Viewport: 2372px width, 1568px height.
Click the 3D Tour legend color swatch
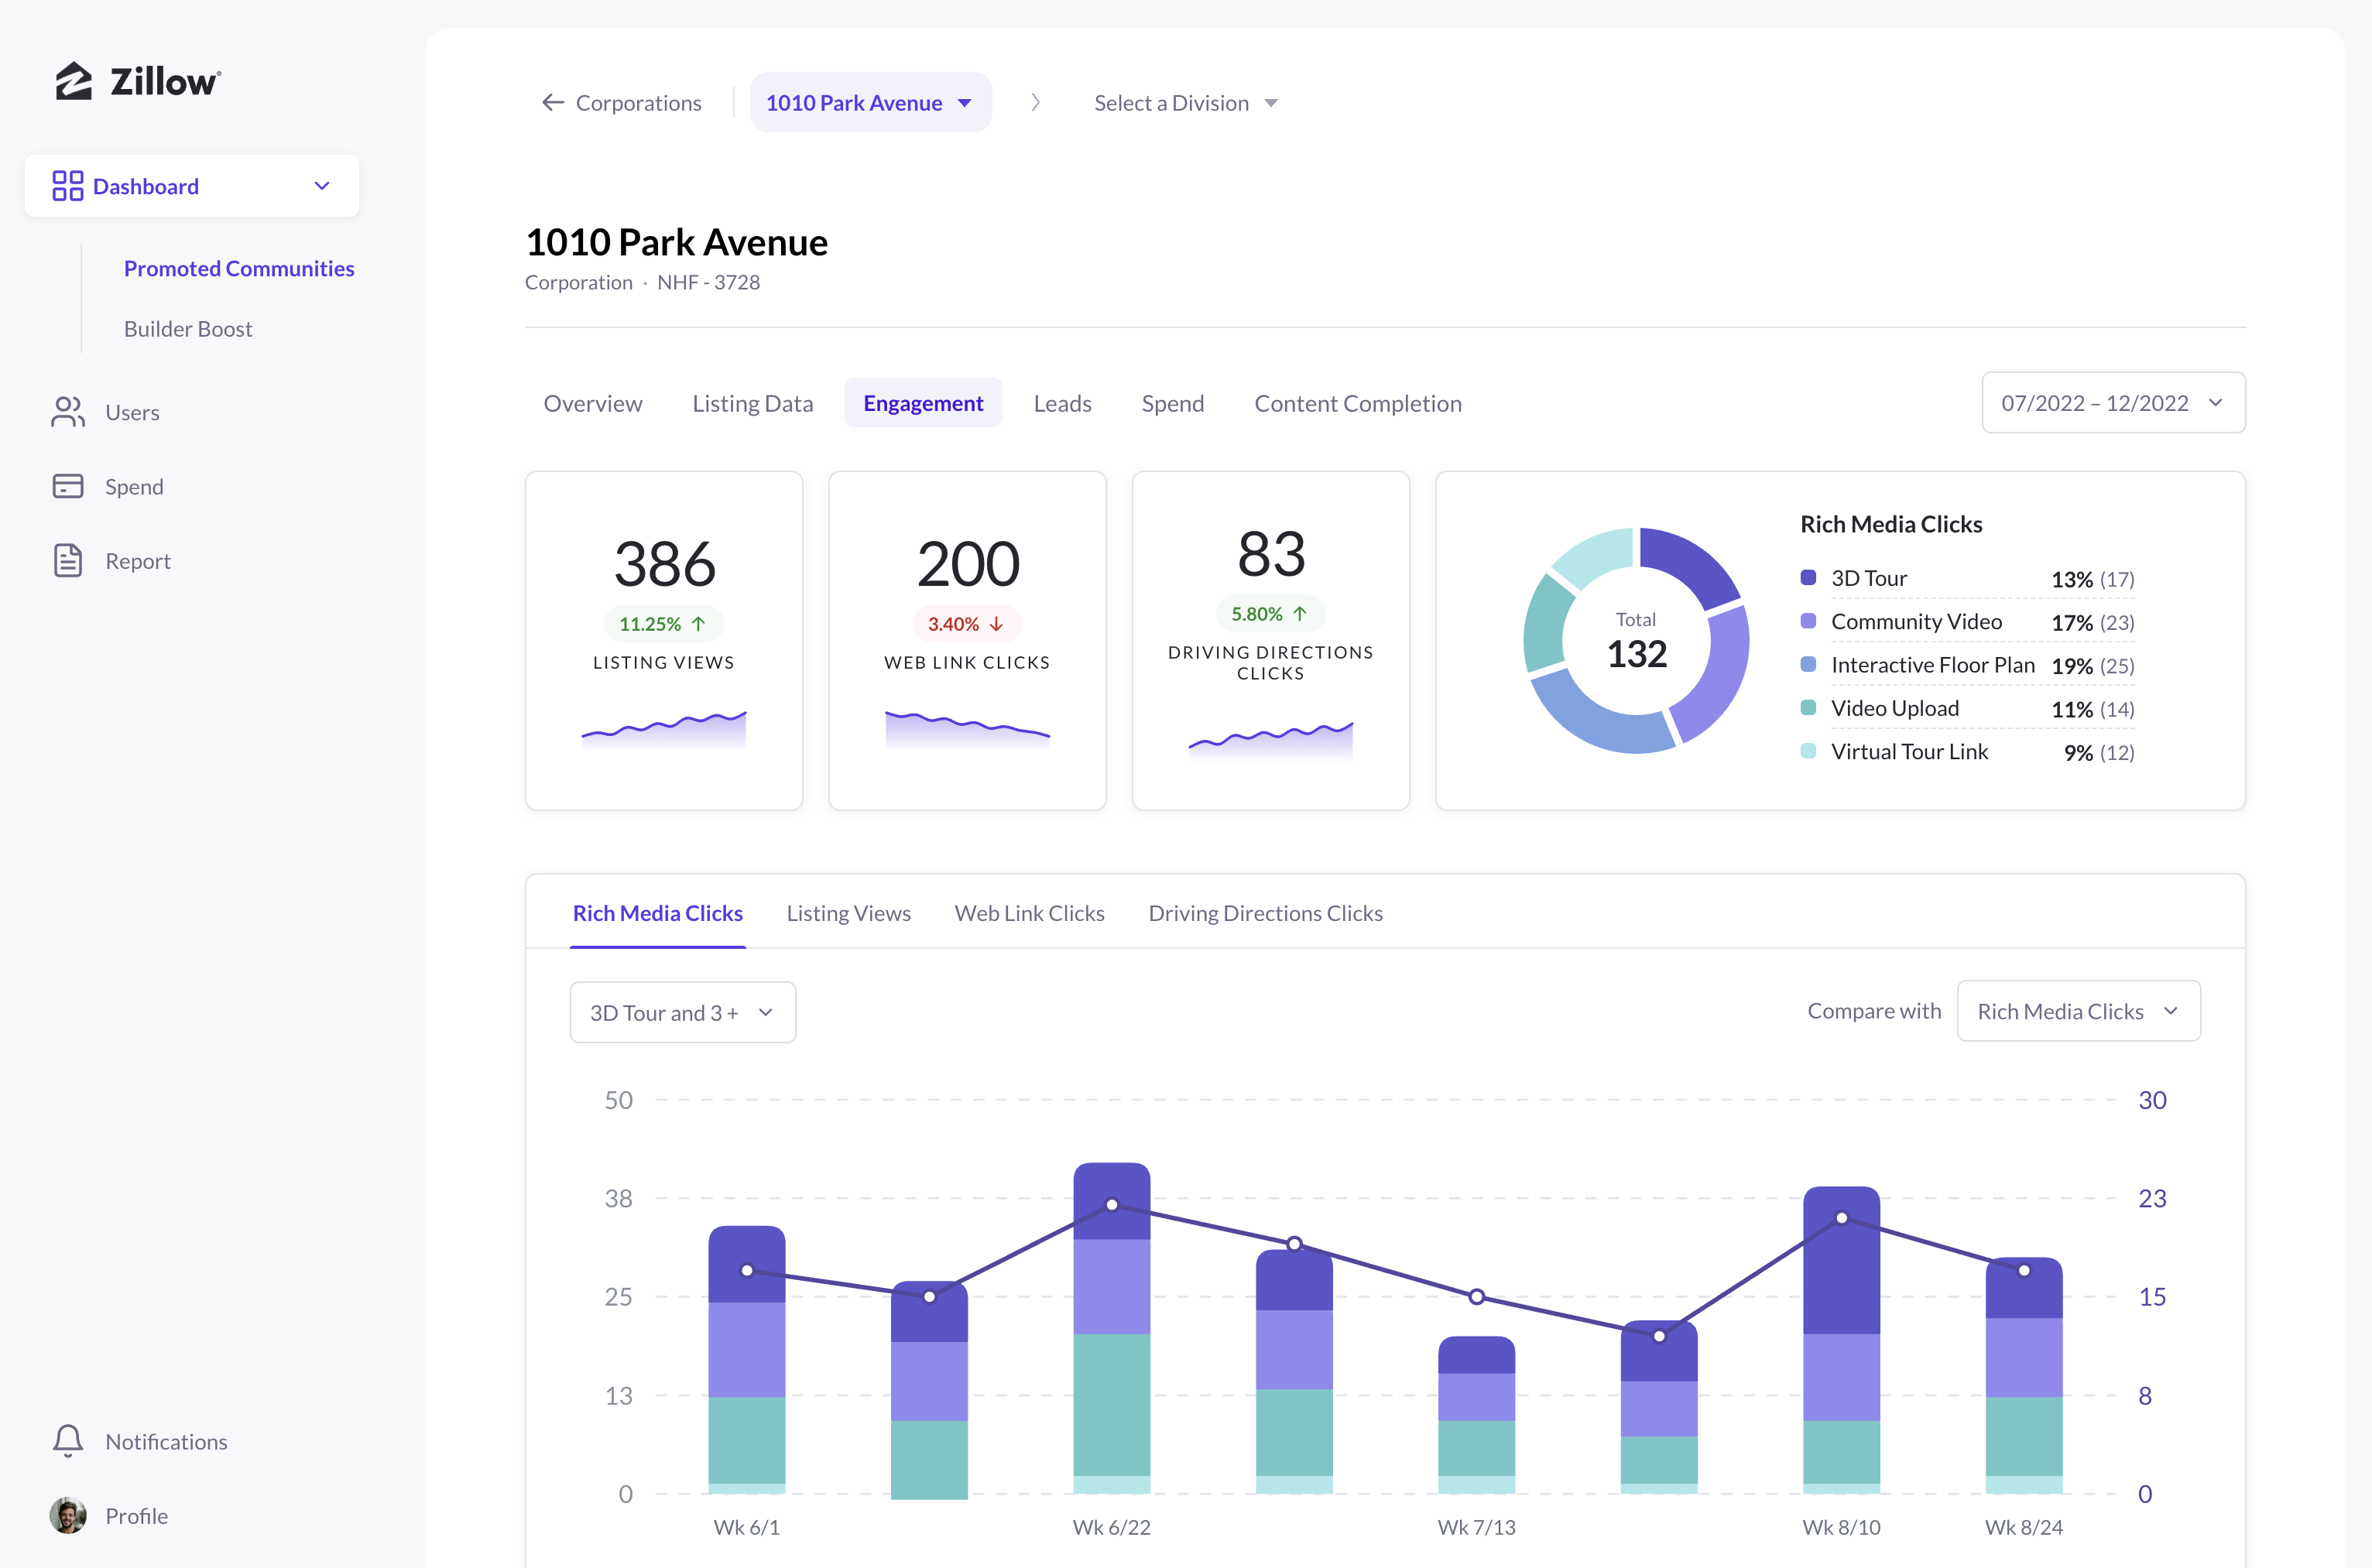[1808, 577]
